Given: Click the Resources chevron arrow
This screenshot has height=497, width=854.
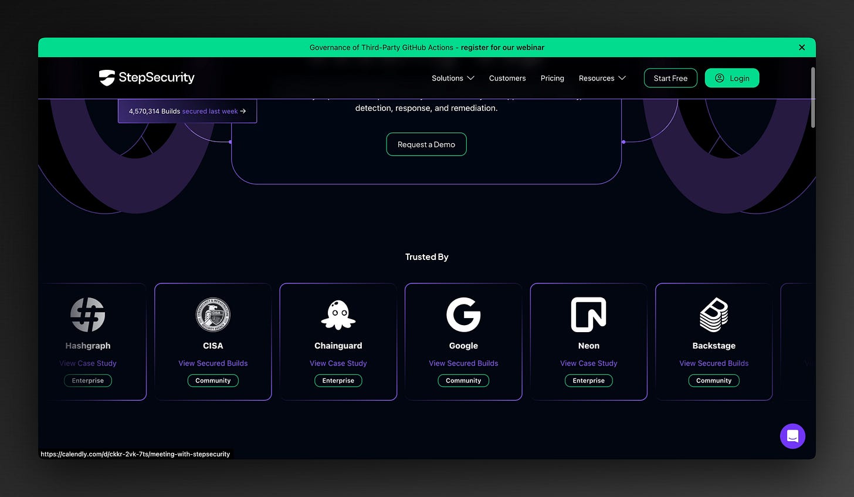Looking at the screenshot, I should coord(622,78).
